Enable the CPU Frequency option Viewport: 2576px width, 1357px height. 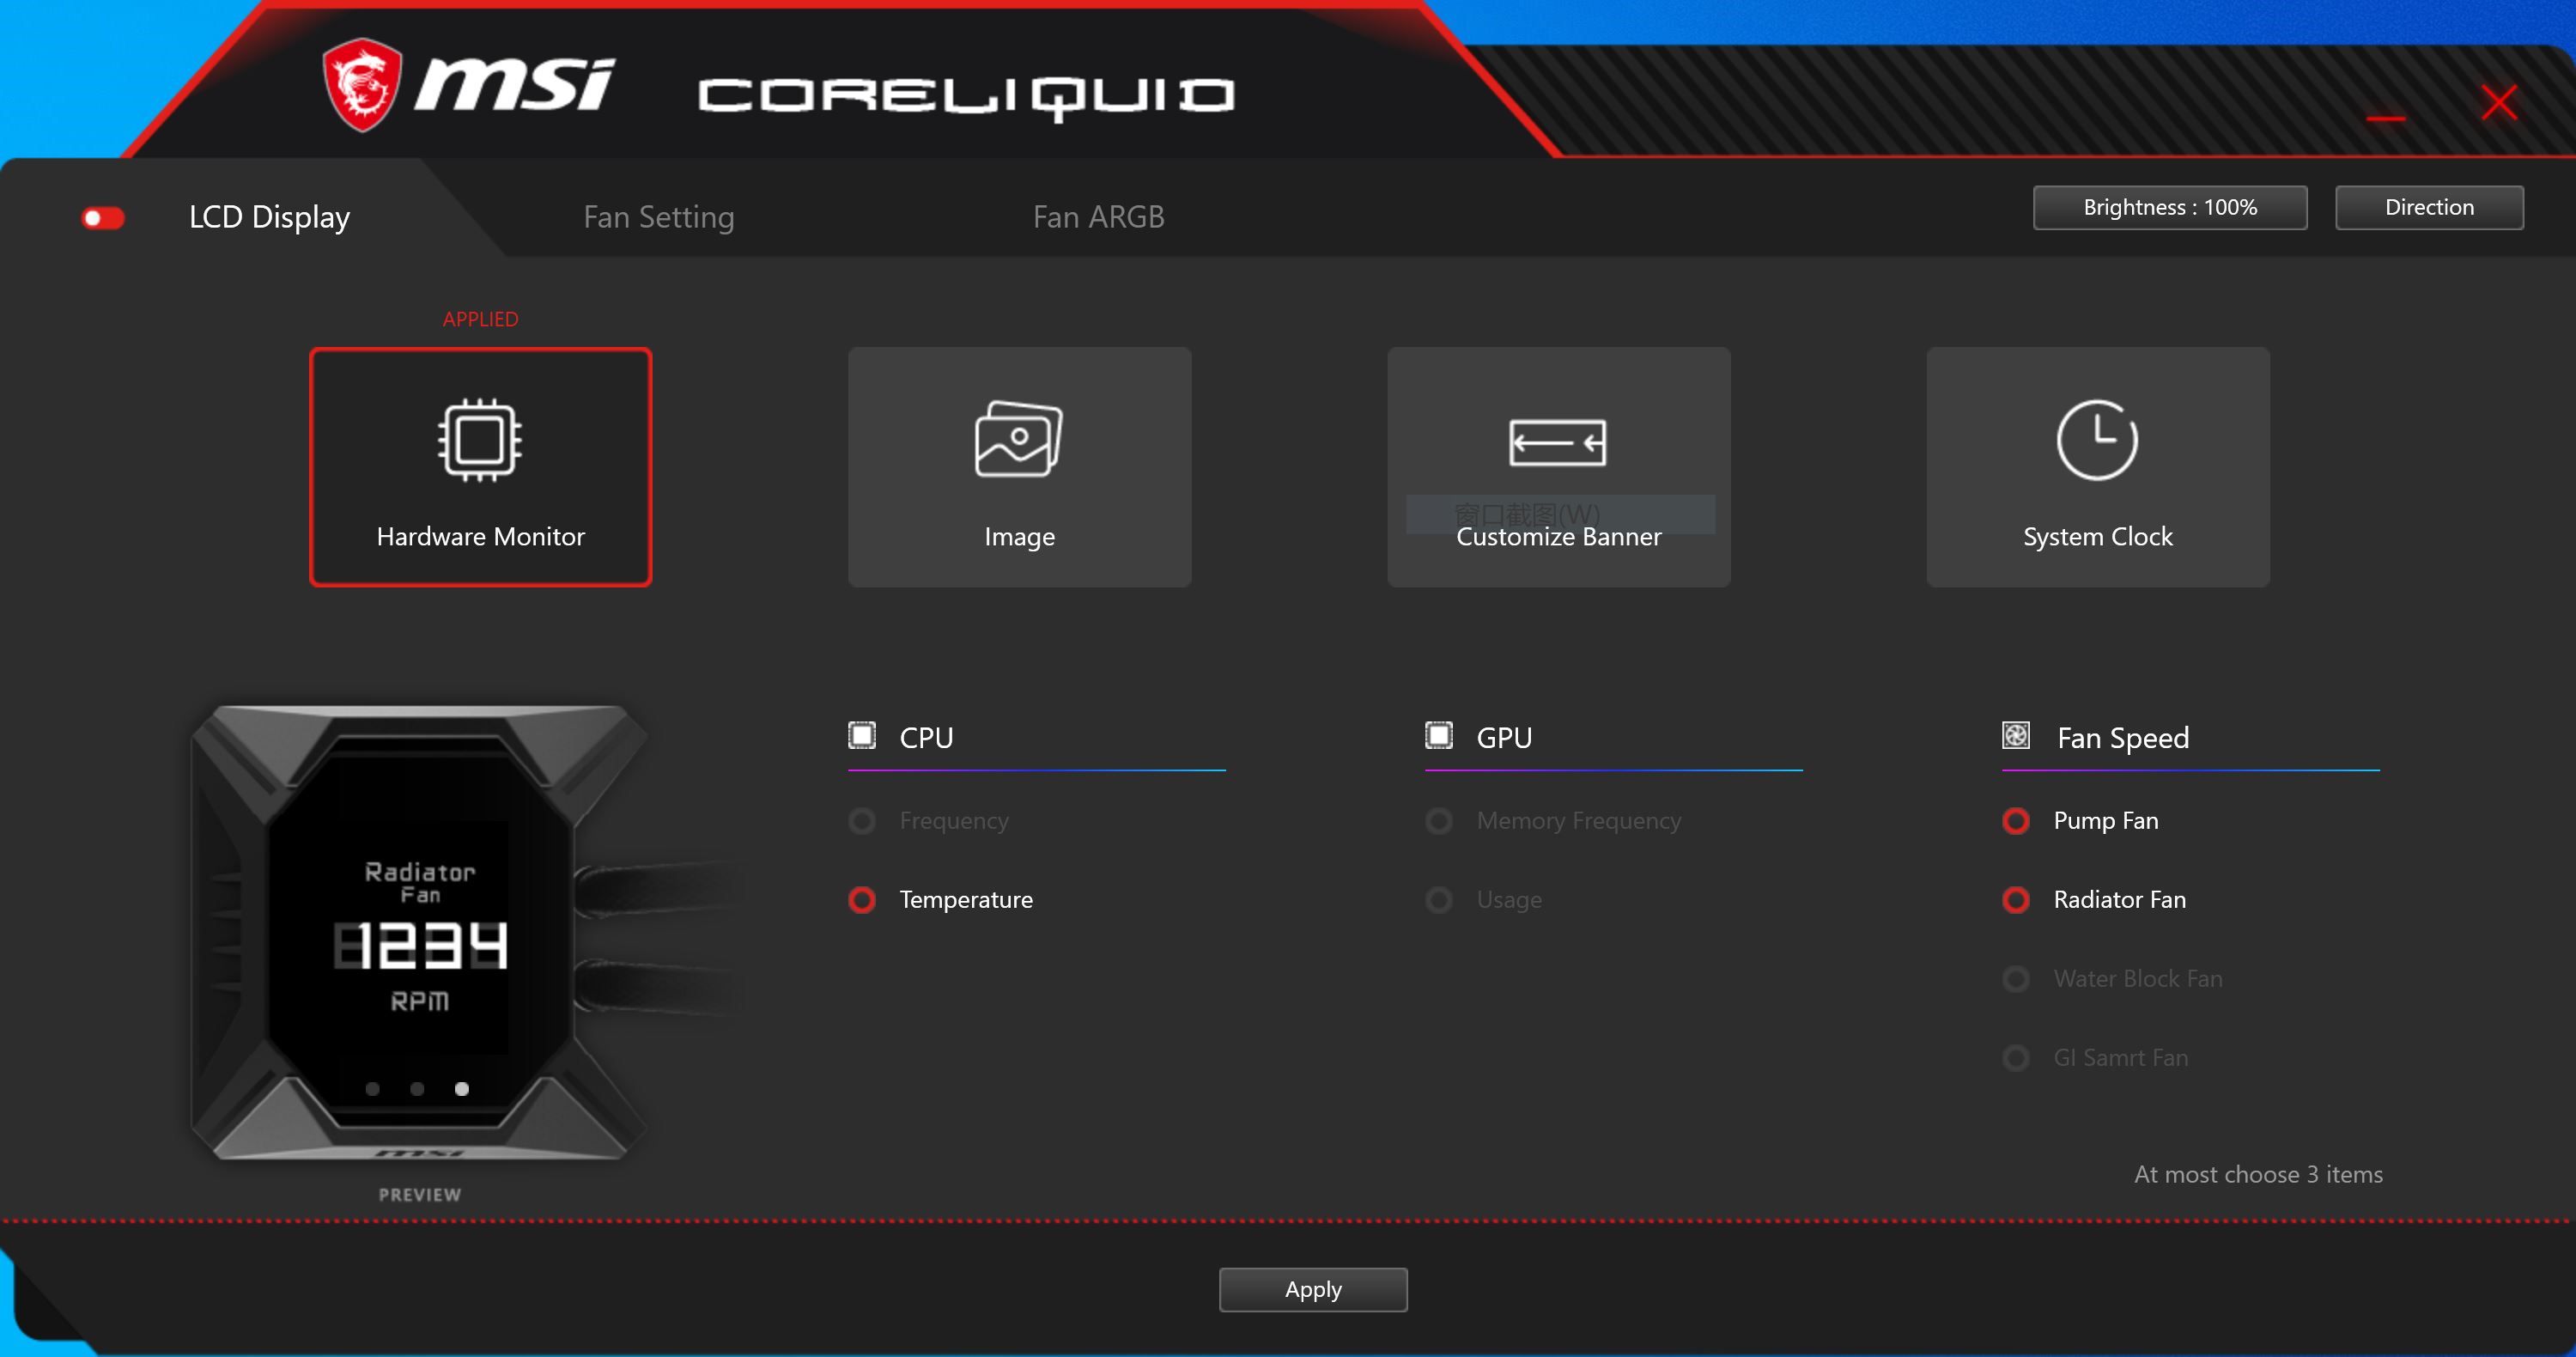(x=862, y=821)
